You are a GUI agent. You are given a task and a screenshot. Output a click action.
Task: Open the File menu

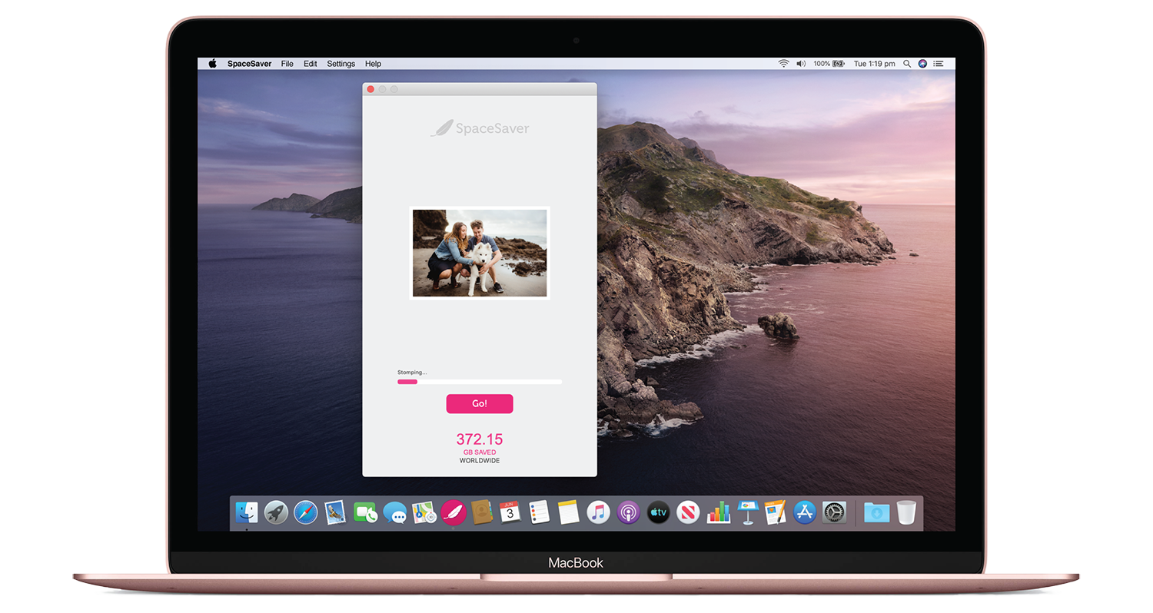tap(287, 64)
